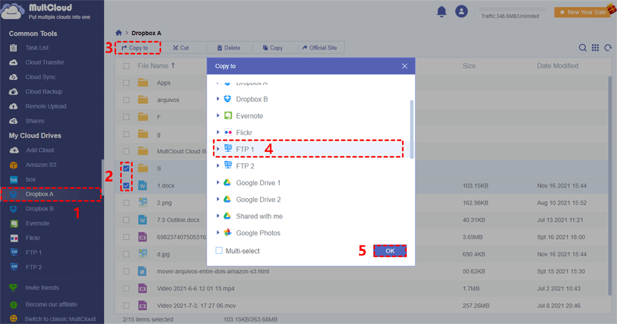Expand Shared with me node arrow
This screenshot has width=617, height=324.
[x=219, y=216]
